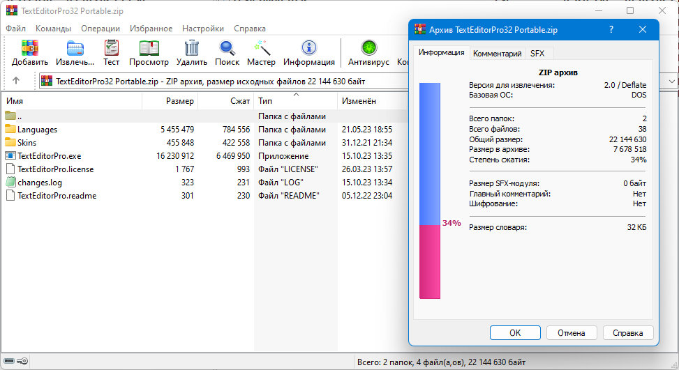The image size is (679, 370).
Task: Click the dialog's Справка button
Action: (x=627, y=333)
